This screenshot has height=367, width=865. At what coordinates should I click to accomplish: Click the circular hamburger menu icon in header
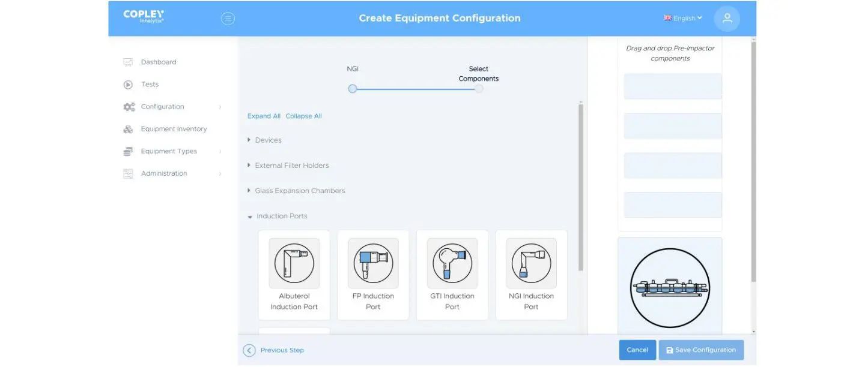click(x=228, y=18)
